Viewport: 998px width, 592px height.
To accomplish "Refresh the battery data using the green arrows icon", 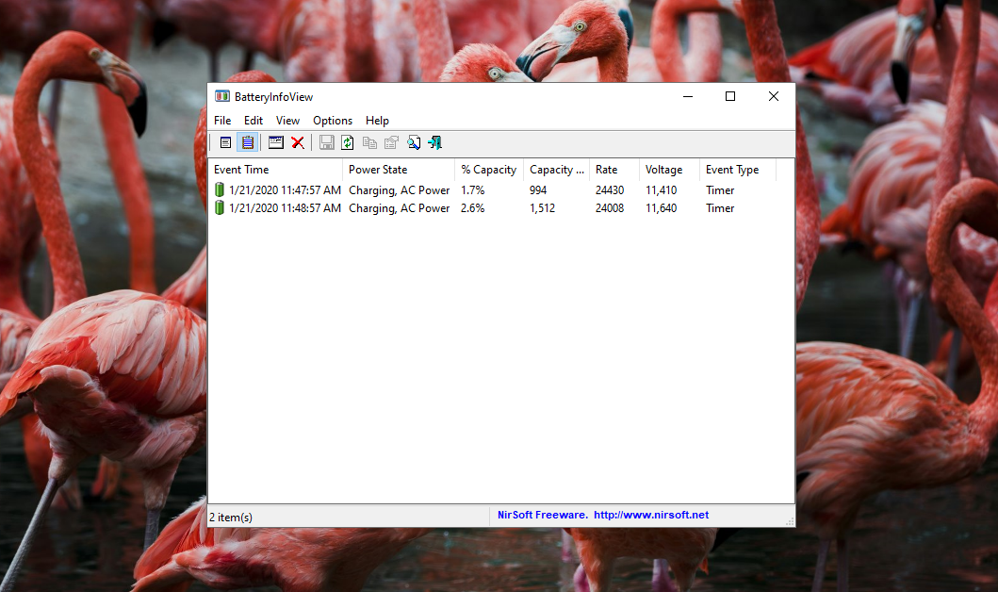I will [348, 142].
